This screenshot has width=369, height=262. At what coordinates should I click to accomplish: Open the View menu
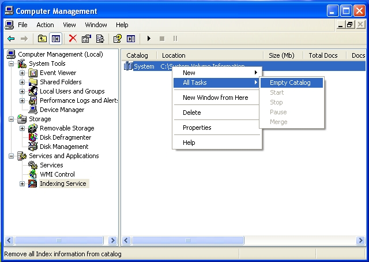click(69, 25)
